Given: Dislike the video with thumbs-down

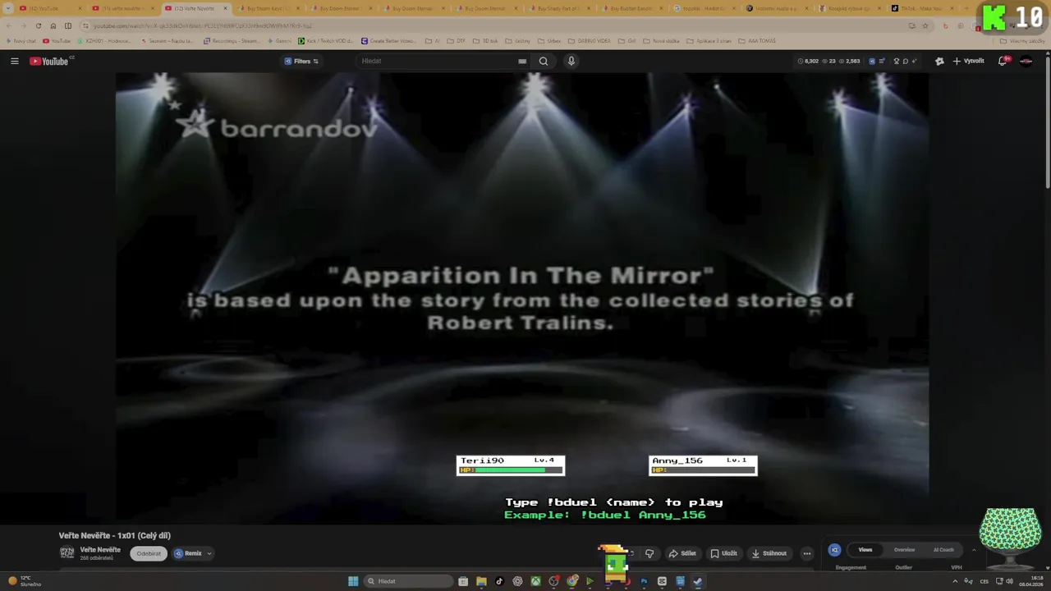Looking at the screenshot, I should click(649, 553).
